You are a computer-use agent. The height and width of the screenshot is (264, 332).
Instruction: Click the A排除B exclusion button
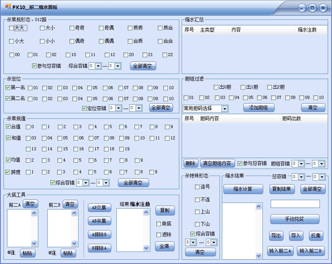(100, 234)
